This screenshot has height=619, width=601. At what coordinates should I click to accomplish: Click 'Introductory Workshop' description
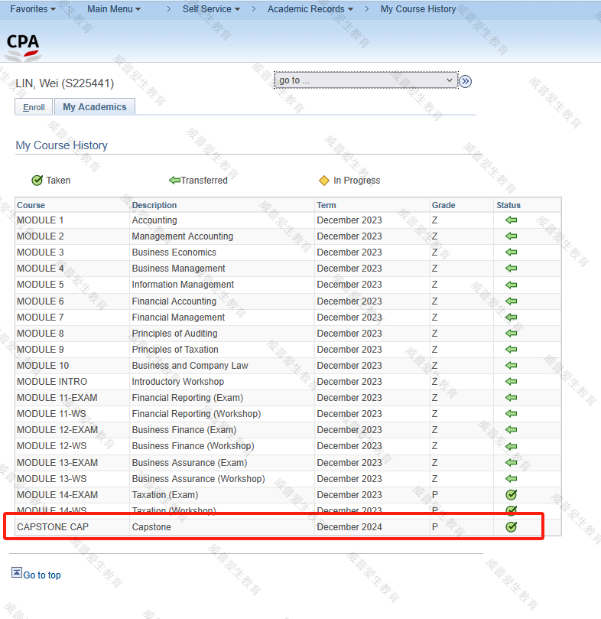pos(178,382)
